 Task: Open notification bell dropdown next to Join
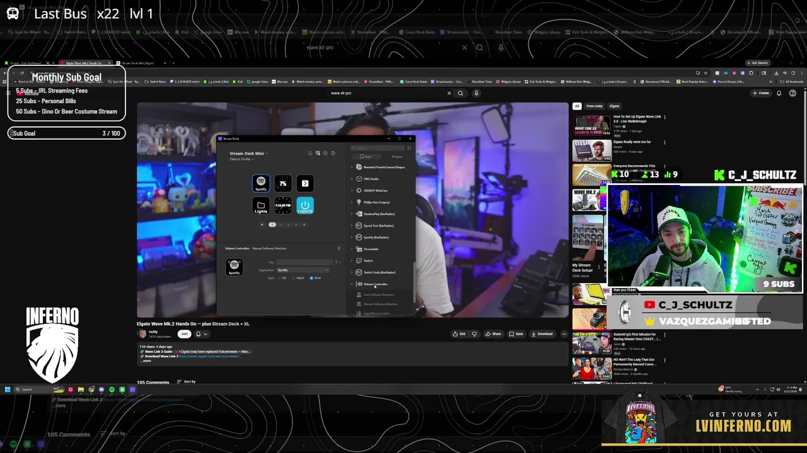pyautogui.click(x=200, y=334)
